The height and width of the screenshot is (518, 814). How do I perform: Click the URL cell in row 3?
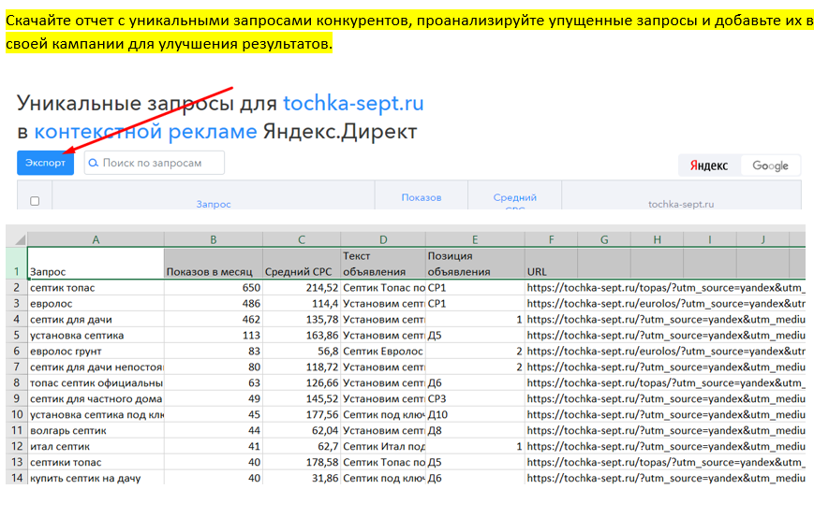tap(665, 304)
